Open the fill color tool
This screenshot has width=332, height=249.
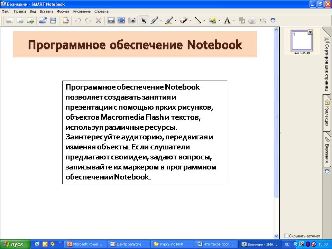(x=242, y=20)
